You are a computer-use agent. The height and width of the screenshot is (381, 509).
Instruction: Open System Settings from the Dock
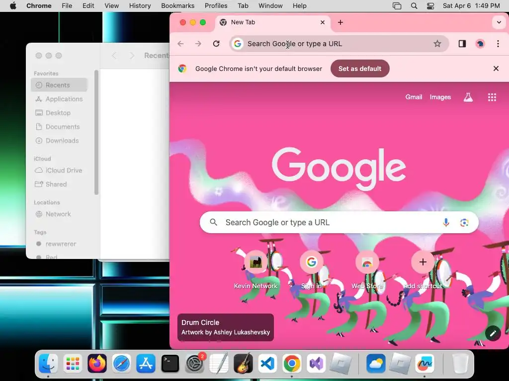tap(194, 364)
